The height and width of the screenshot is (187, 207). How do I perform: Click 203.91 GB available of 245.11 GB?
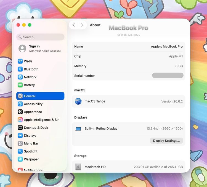point(158,167)
